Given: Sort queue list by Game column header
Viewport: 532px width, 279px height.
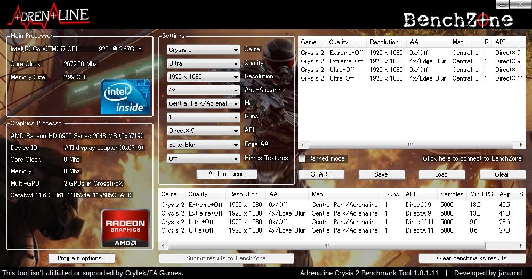Looking at the screenshot, I should pyautogui.click(x=312, y=42).
